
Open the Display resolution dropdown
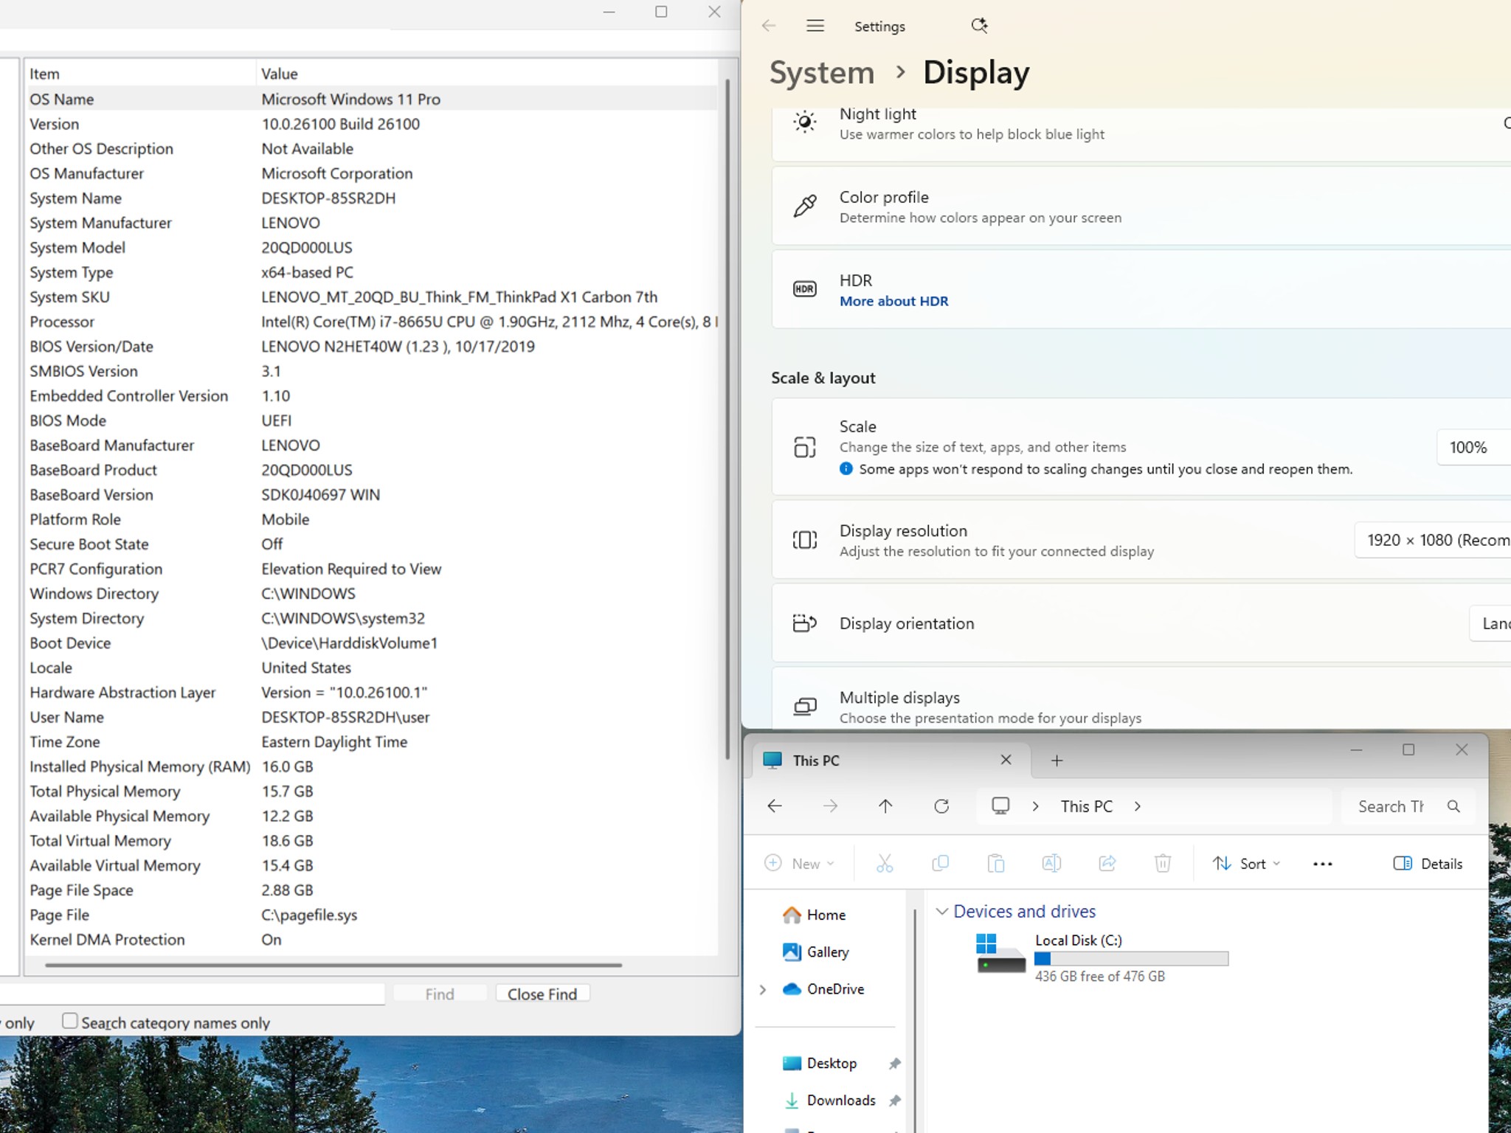(1433, 540)
